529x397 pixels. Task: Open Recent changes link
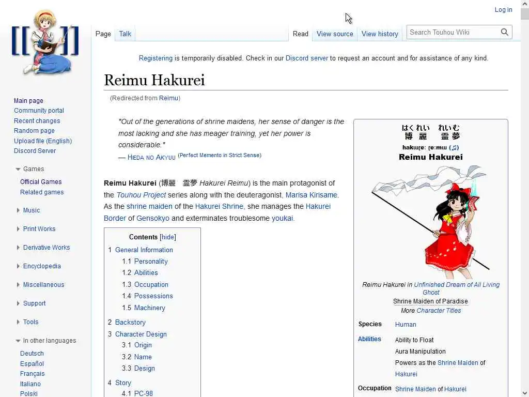point(37,120)
